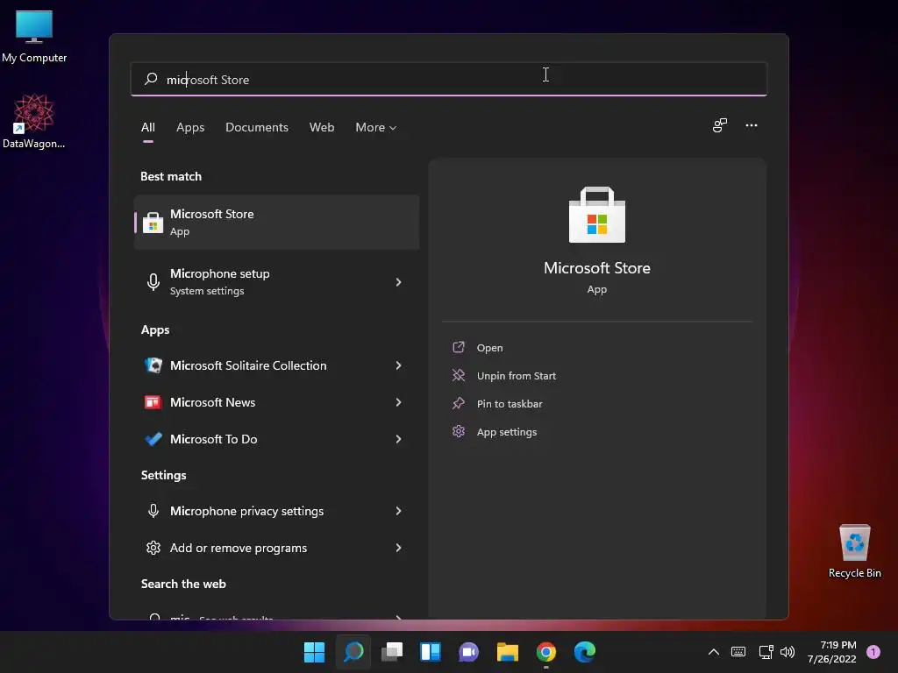Viewport: 898px width, 673px height.
Task: Open Microsoft Edge from taskbar
Action: point(585,652)
